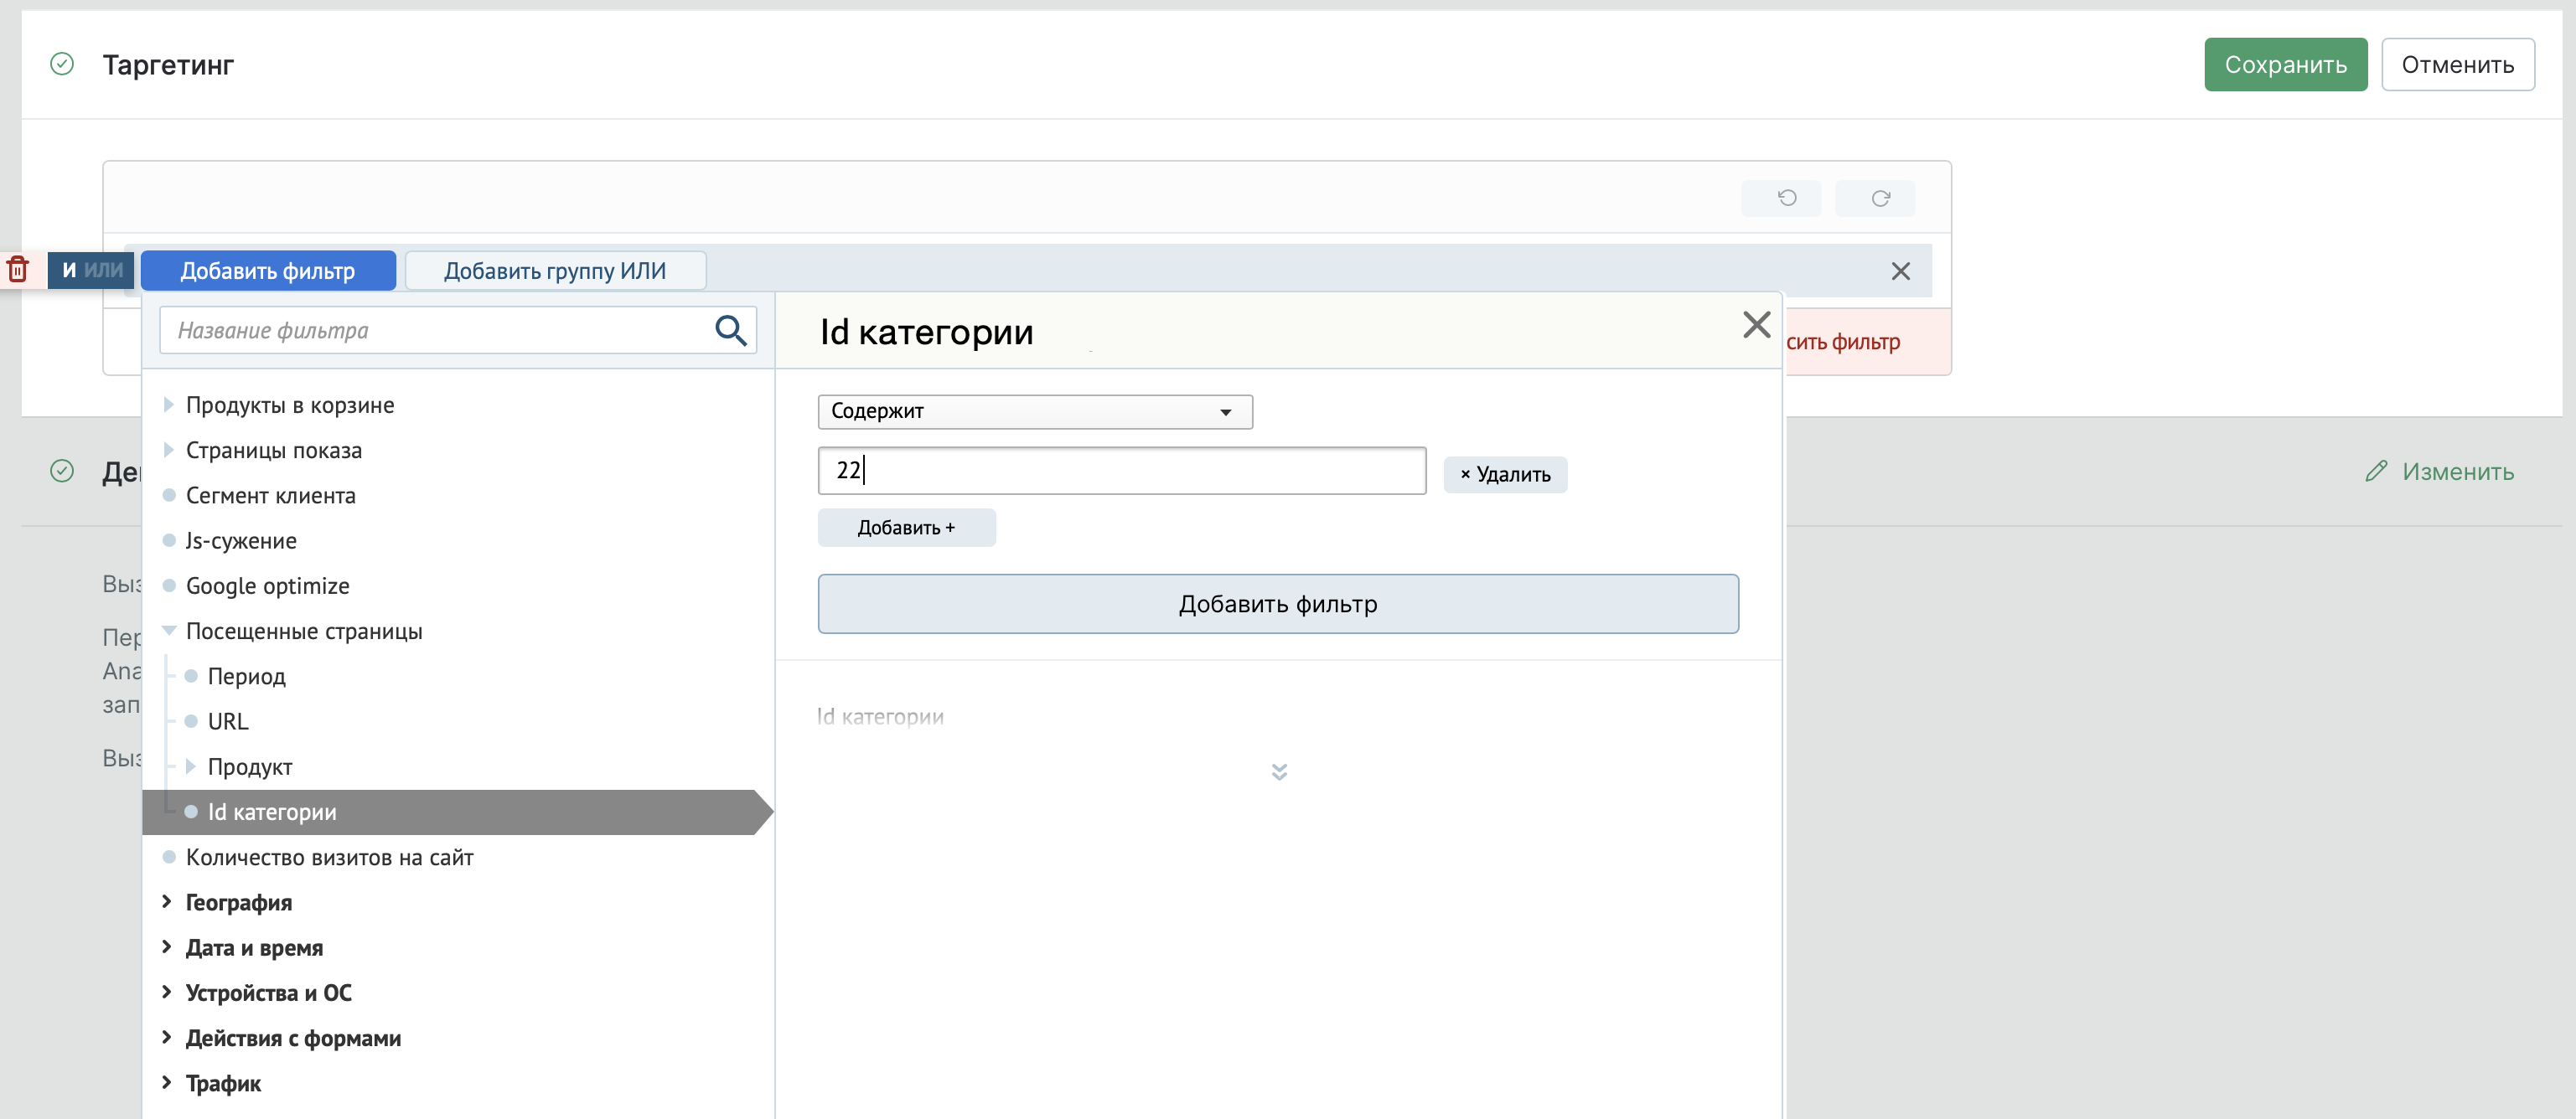Click the green Сохранить button

click(x=2285, y=65)
